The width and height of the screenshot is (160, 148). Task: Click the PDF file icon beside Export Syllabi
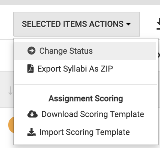pos(31,68)
